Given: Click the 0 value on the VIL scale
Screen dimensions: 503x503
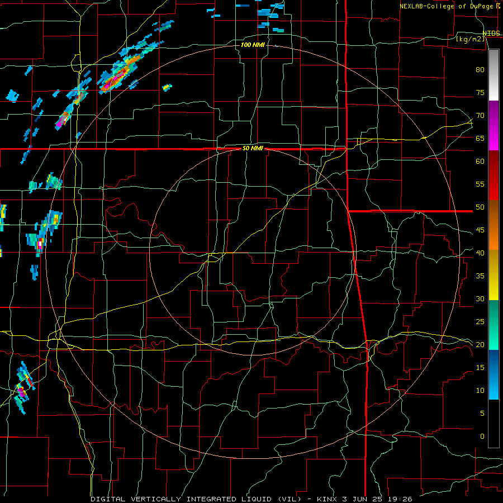Looking at the screenshot, I should pos(482,436).
